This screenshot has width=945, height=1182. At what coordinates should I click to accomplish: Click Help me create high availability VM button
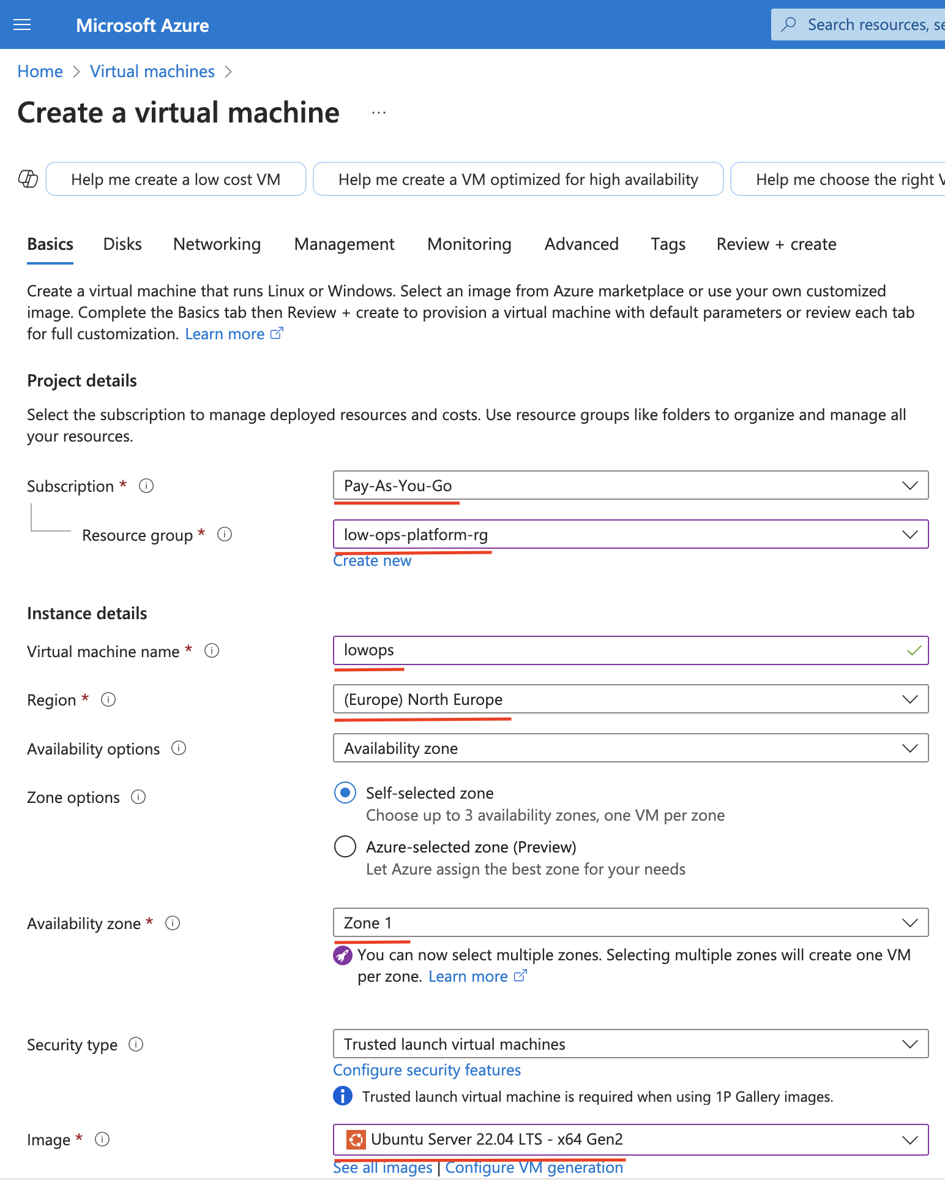tap(518, 179)
